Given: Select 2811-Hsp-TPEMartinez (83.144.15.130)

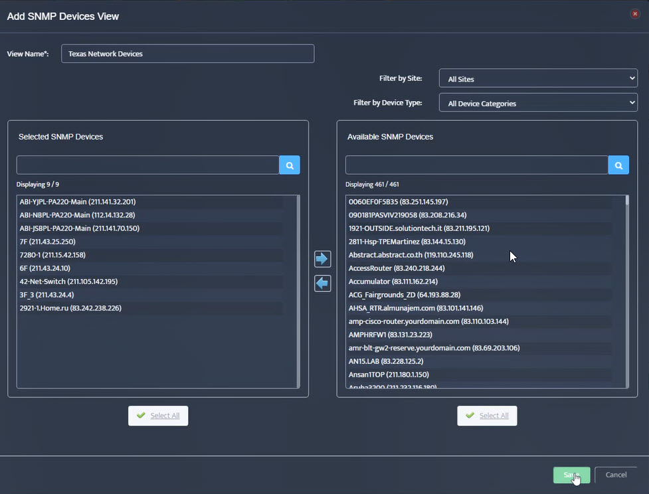Looking at the screenshot, I should click(x=480, y=242).
